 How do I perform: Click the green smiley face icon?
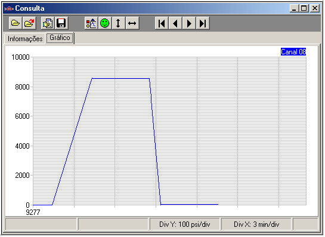coord(105,23)
